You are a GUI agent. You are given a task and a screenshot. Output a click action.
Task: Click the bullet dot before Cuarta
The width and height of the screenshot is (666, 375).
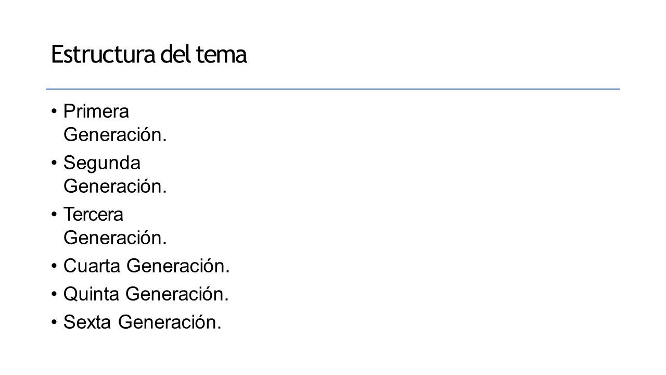[x=54, y=268]
